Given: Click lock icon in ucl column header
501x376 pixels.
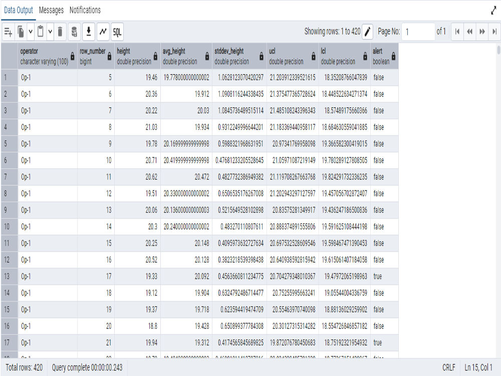Looking at the screenshot, I should [x=314, y=56].
